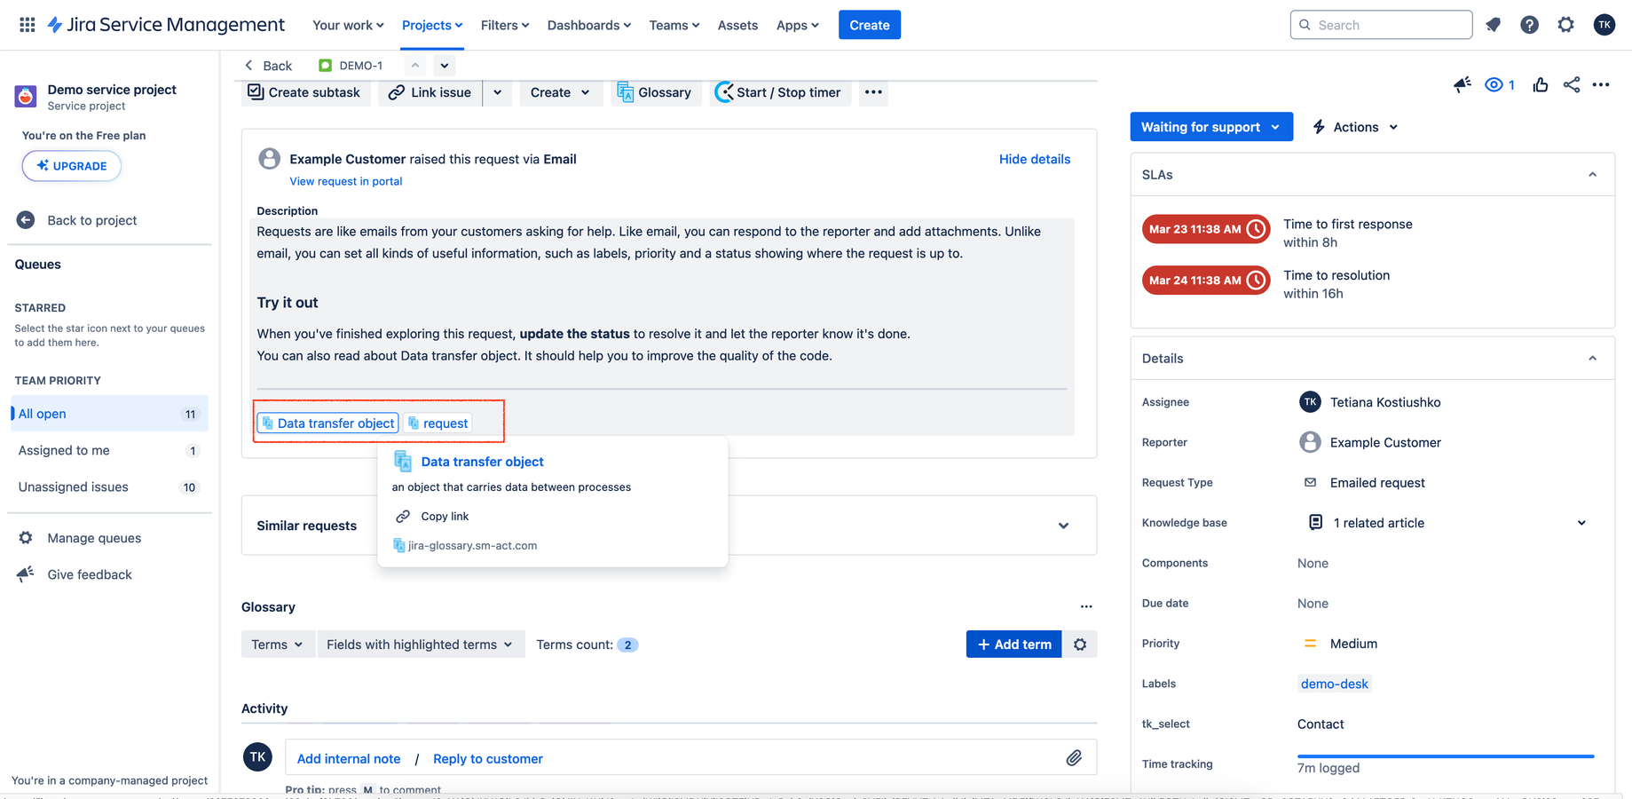Click the Search field

(1381, 25)
